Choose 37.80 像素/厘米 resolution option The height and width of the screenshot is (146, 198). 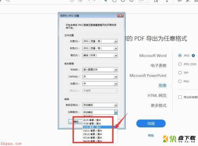tap(100, 124)
